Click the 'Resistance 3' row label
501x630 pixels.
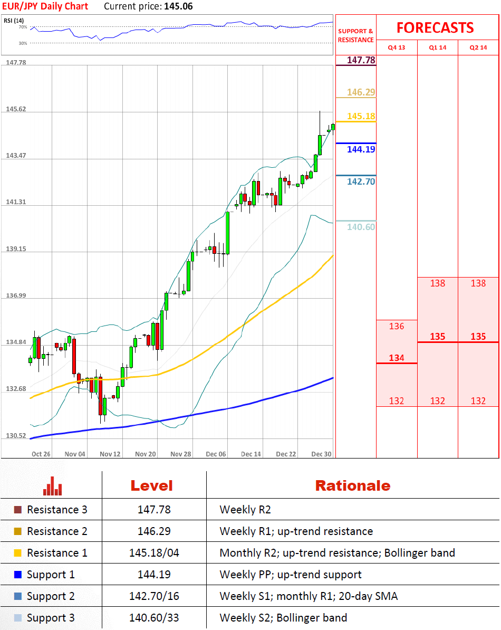coord(57,510)
